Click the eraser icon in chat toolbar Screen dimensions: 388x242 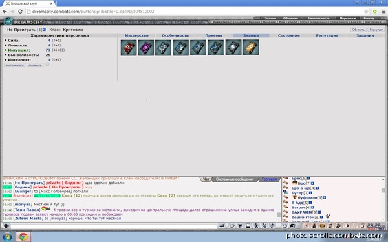pyautogui.click(x=232, y=225)
